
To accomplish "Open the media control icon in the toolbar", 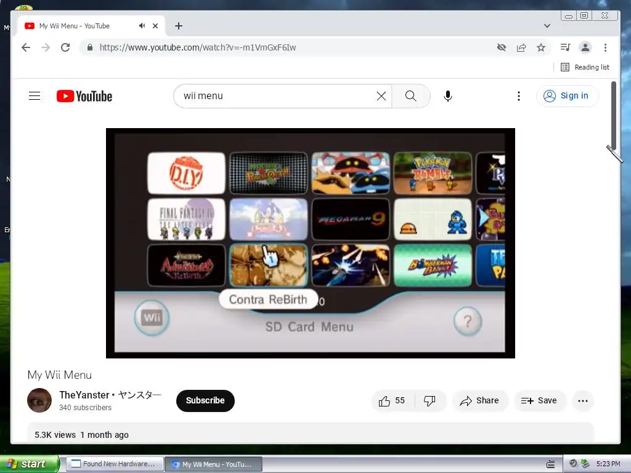I will (565, 47).
